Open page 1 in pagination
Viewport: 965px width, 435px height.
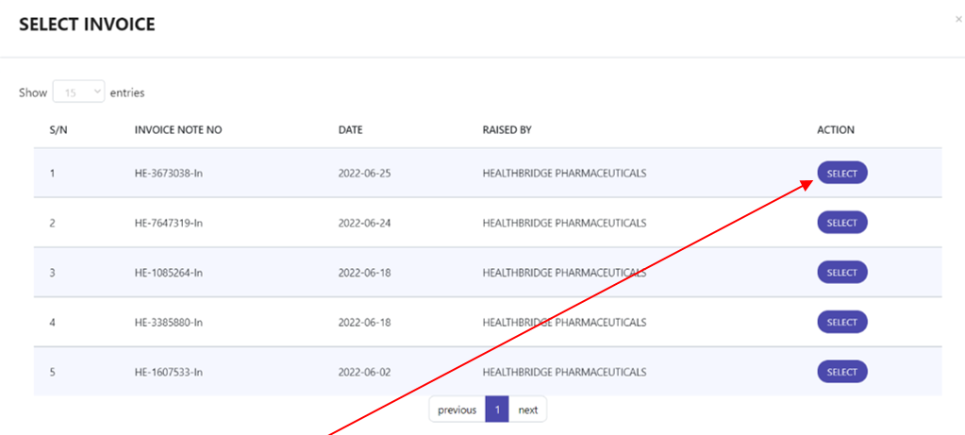(x=497, y=410)
